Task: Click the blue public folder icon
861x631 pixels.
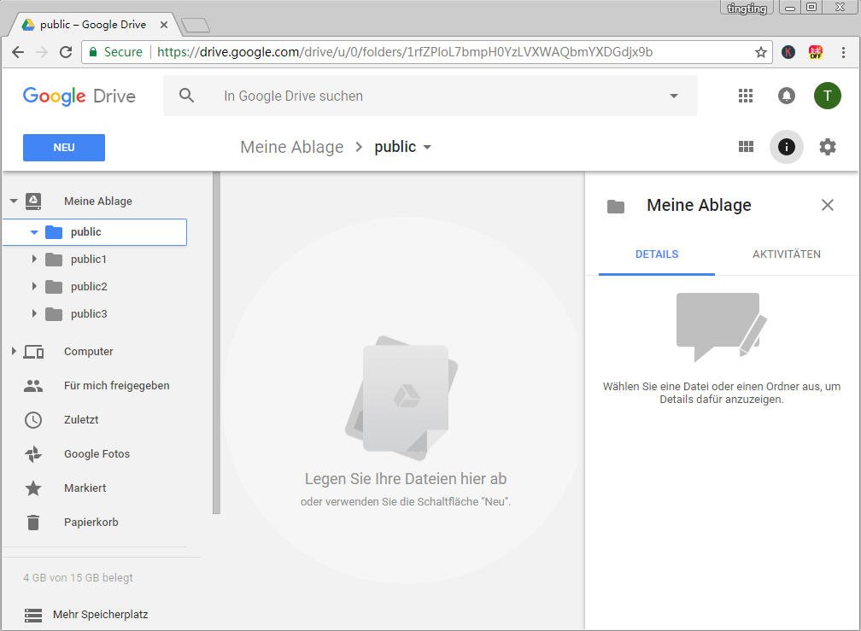Action: click(x=53, y=232)
